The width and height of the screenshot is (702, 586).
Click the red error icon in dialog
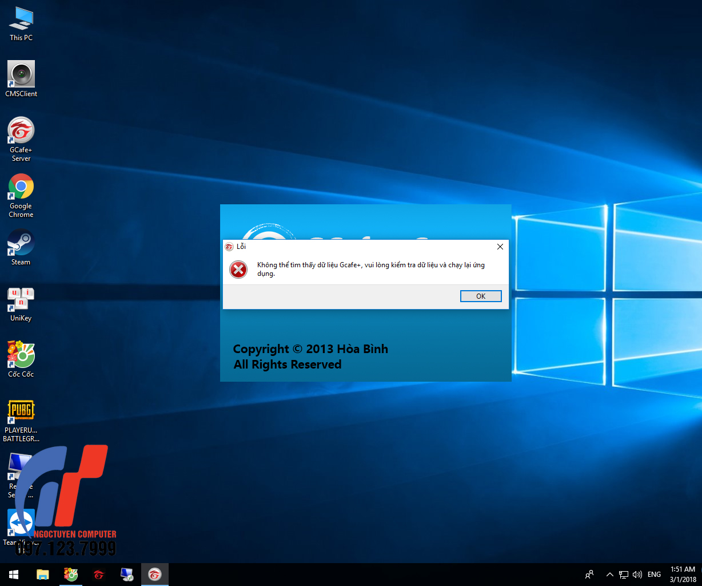click(x=238, y=270)
